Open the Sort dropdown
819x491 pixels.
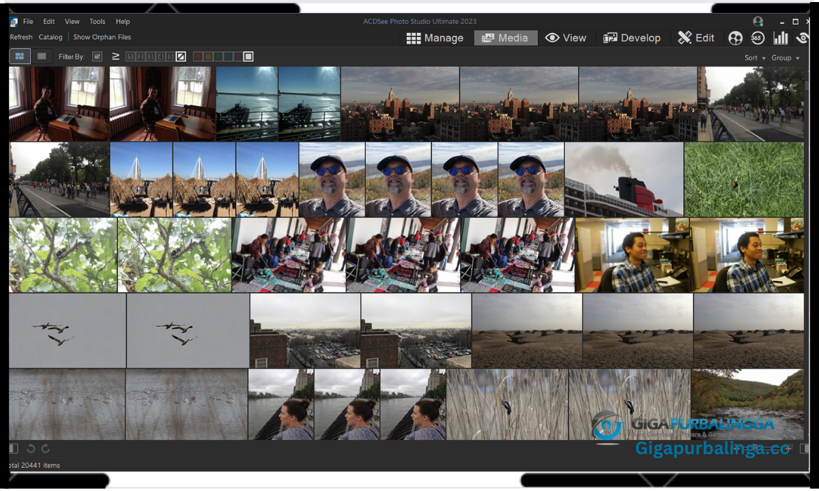[754, 58]
